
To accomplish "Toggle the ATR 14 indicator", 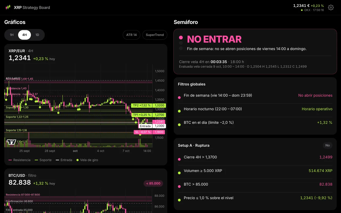I will (131, 35).
